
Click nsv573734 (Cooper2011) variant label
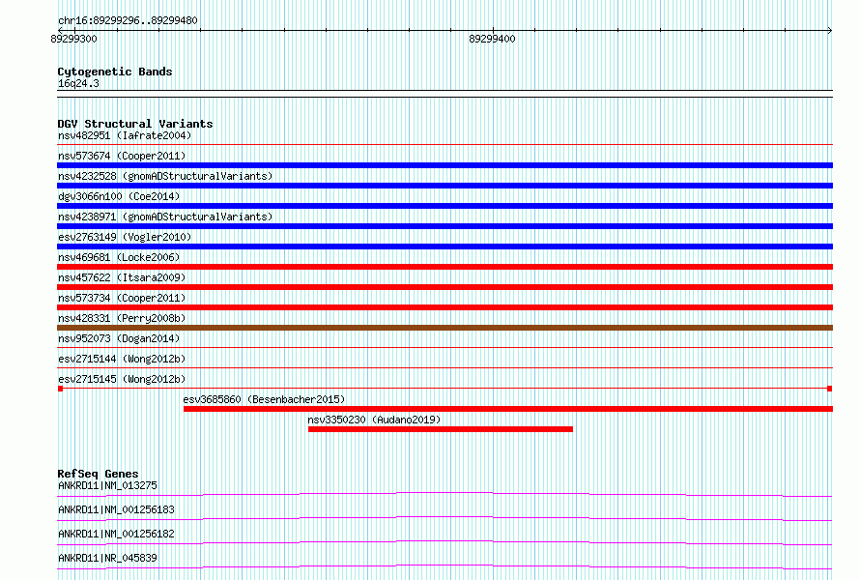tap(122, 298)
